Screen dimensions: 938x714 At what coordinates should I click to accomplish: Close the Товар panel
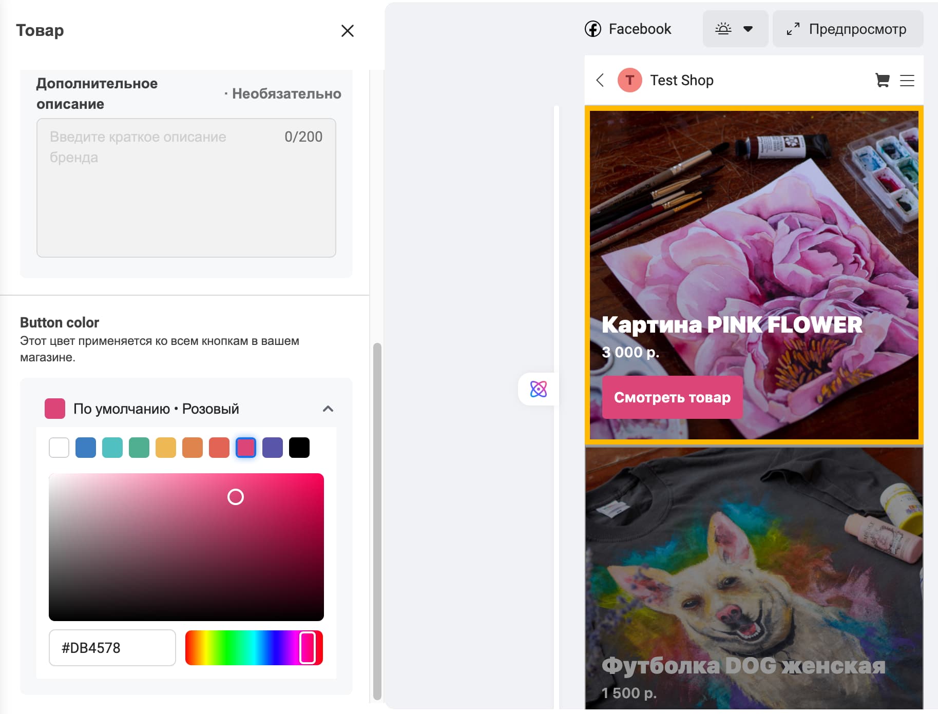click(348, 31)
